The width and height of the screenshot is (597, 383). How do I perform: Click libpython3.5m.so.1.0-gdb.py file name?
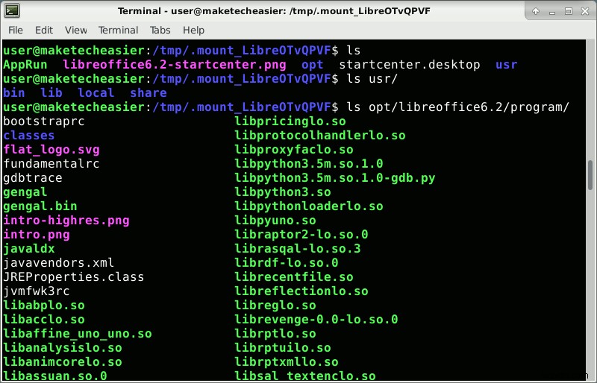tap(334, 177)
